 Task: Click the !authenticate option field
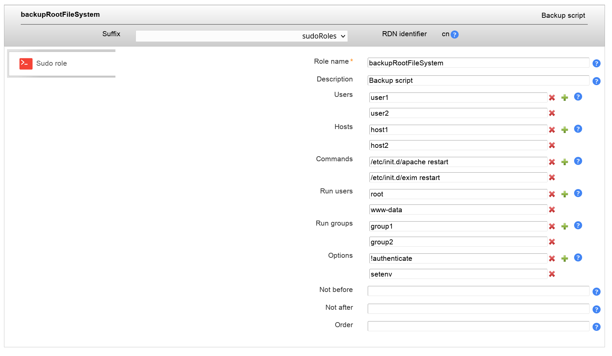pyautogui.click(x=458, y=258)
